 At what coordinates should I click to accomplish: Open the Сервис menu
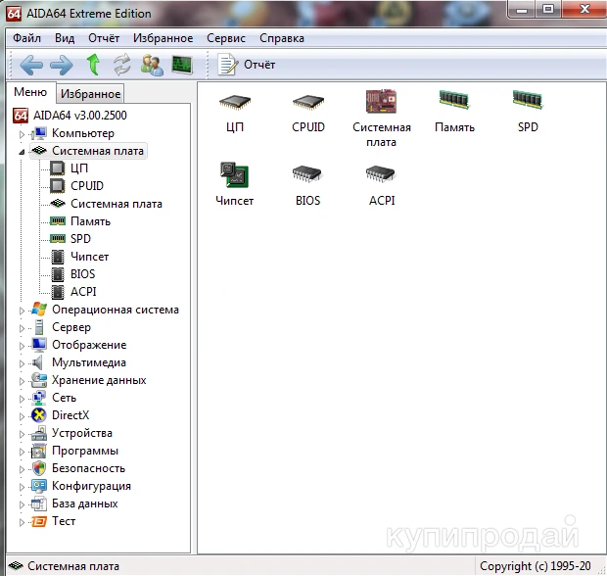[x=226, y=38]
